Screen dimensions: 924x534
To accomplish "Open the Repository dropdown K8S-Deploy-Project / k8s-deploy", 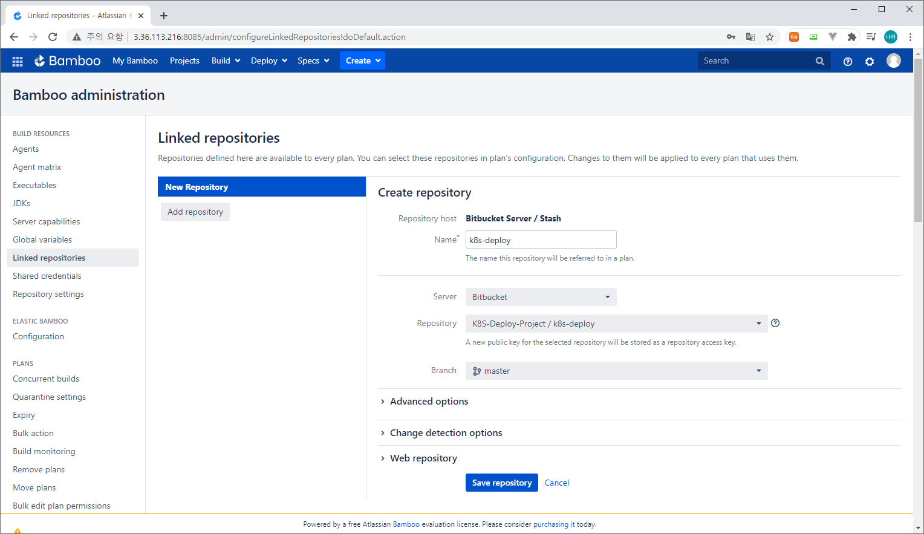I will click(x=617, y=324).
